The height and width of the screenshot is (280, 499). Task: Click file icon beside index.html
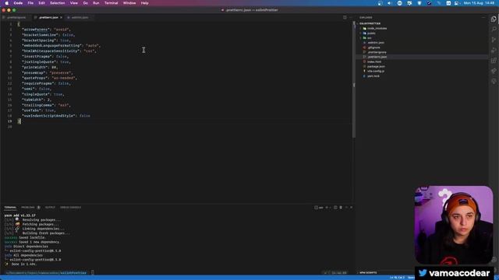[x=364, y=61]
